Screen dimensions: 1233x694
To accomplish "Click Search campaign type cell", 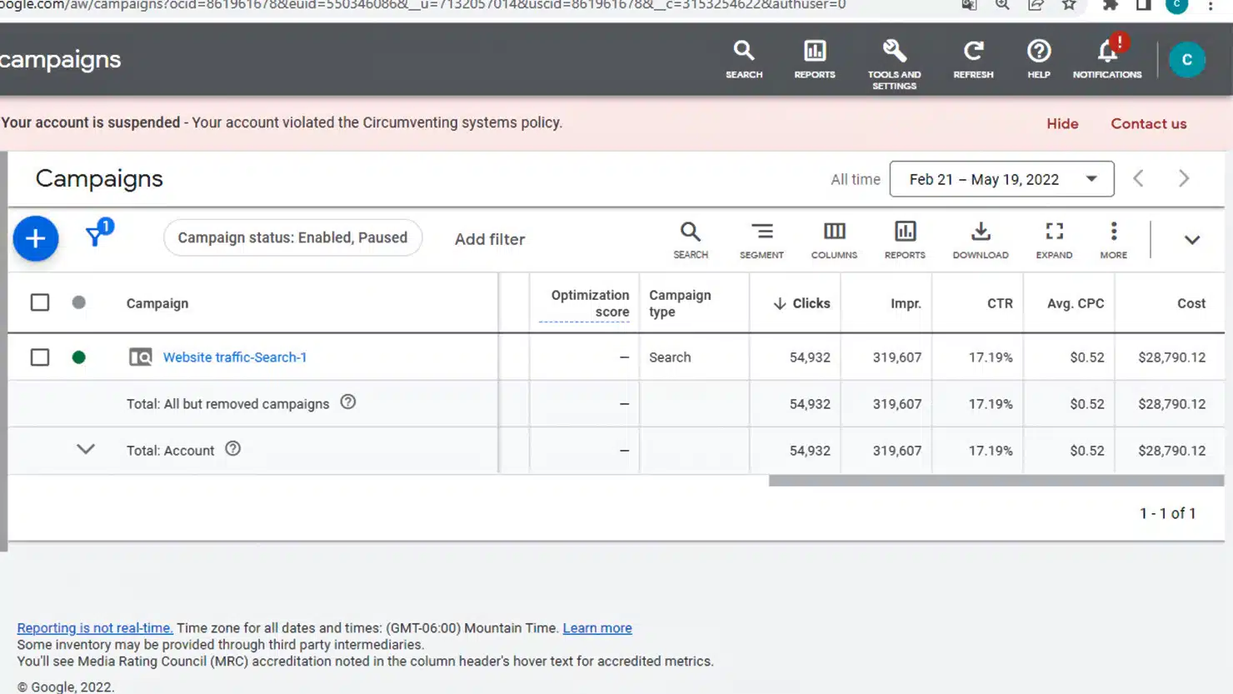I will [670, 357].
